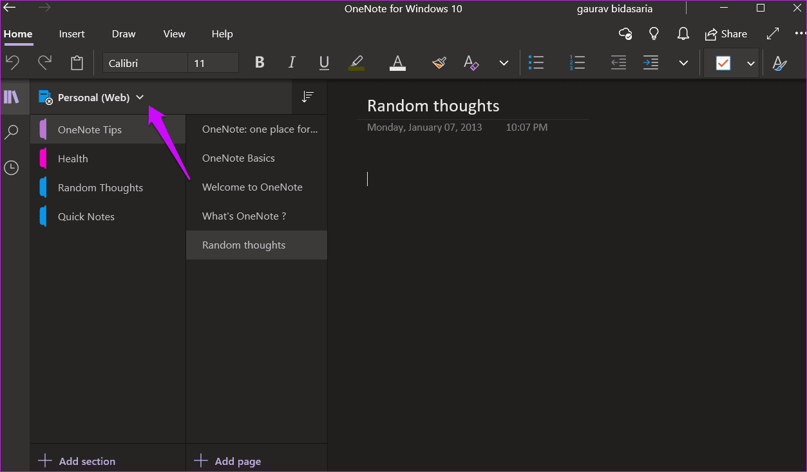Open the Home tab
The width and height of the screenshot is (807, 472).
18,34
